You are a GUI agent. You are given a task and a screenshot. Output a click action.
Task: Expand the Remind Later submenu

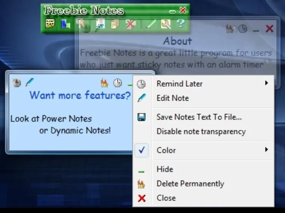point(203,84)
